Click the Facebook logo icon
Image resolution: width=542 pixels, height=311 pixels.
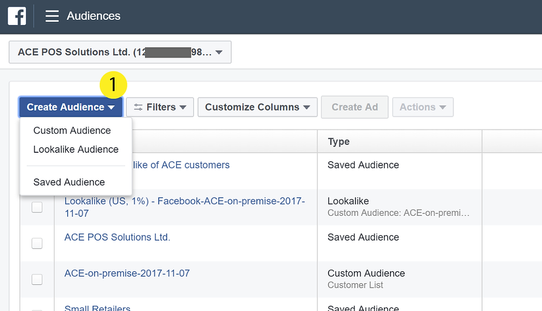pyautogui.click(x=17, y=16)
